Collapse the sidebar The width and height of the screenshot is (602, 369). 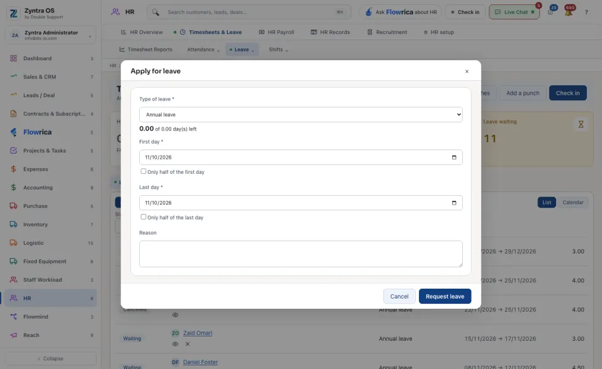(51, 358)
